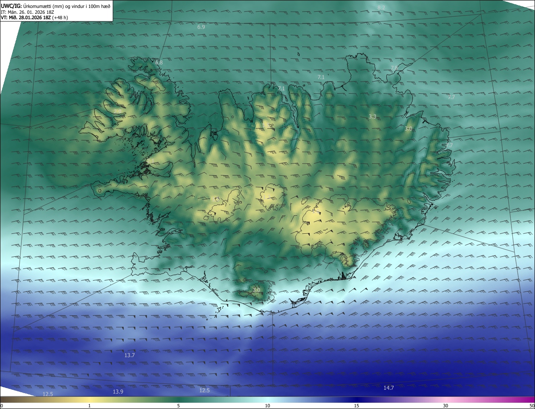
Task: Click the 7.8 value label on the map
Action: pos(394,67)
